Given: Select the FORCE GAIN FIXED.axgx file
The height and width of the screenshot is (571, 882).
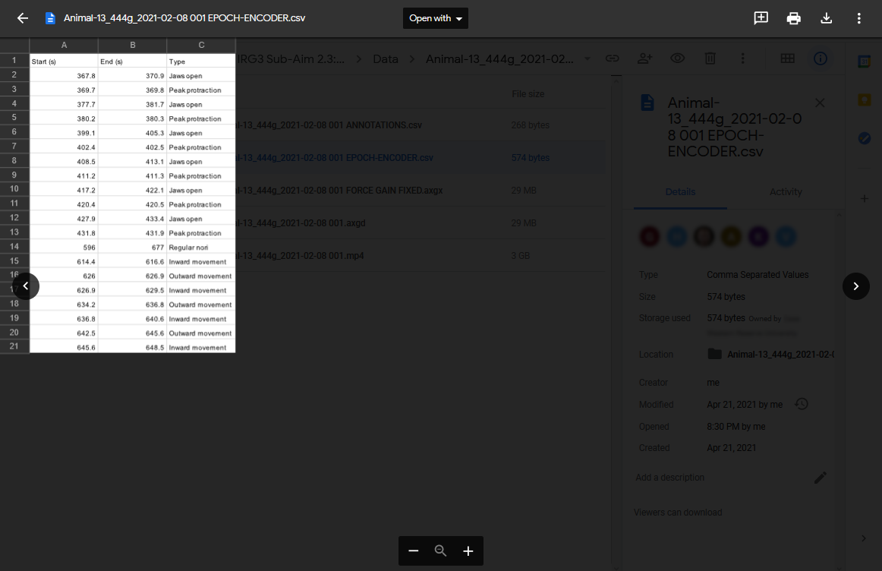Looking at the screenshot, I should tap(421, 190).
